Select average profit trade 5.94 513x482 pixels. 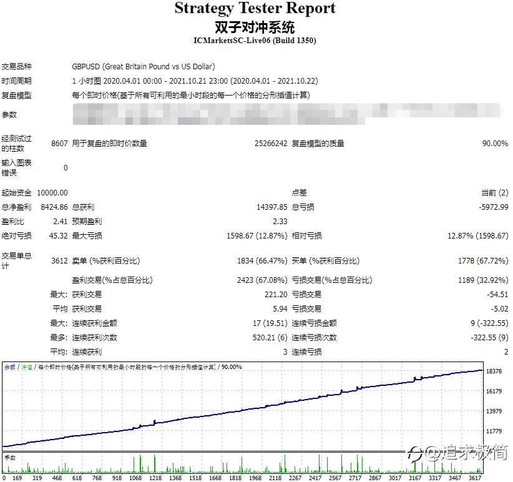tap(280, 308)
